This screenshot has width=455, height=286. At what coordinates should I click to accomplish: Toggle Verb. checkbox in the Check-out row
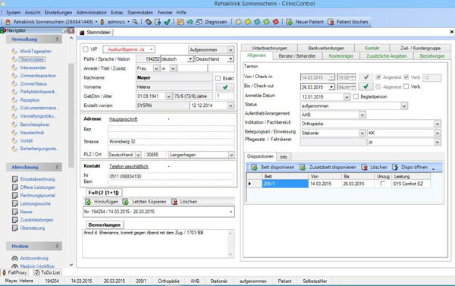point(406,86)
